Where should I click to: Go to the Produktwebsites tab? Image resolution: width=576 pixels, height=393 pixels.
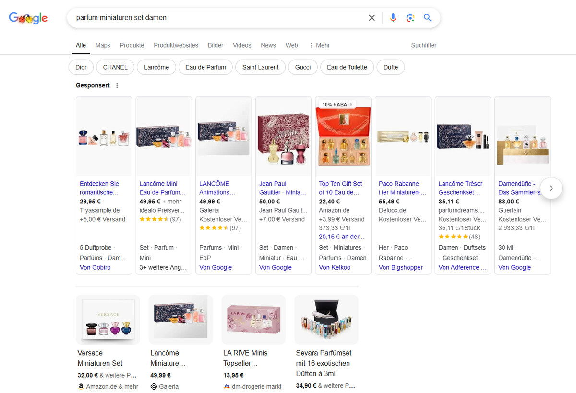coord(176,45)
